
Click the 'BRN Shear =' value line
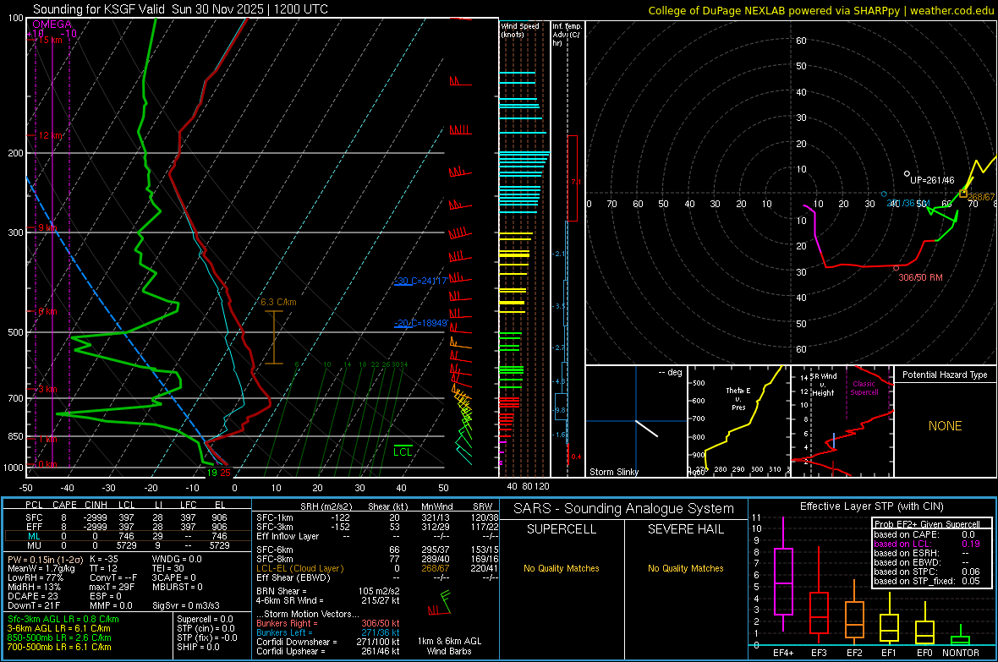click(328, 591)
